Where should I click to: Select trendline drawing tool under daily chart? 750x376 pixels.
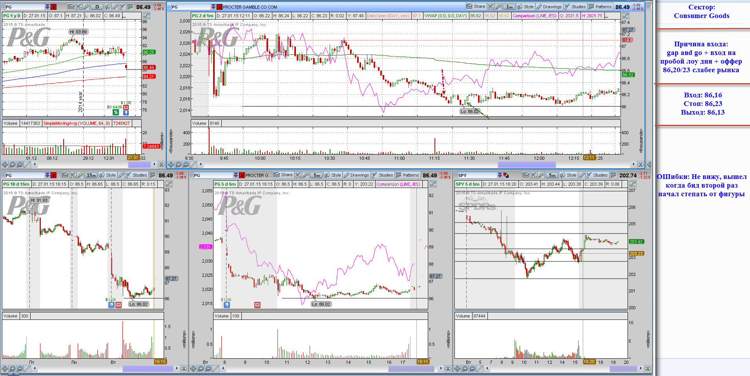pyautogui.click(x=27, y=164)
